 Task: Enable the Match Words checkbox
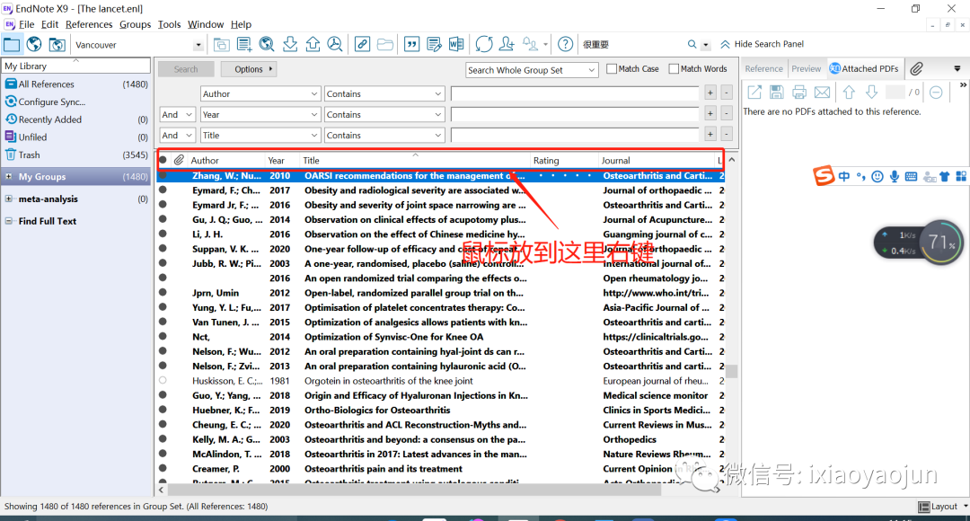click(x=674, y=68)
